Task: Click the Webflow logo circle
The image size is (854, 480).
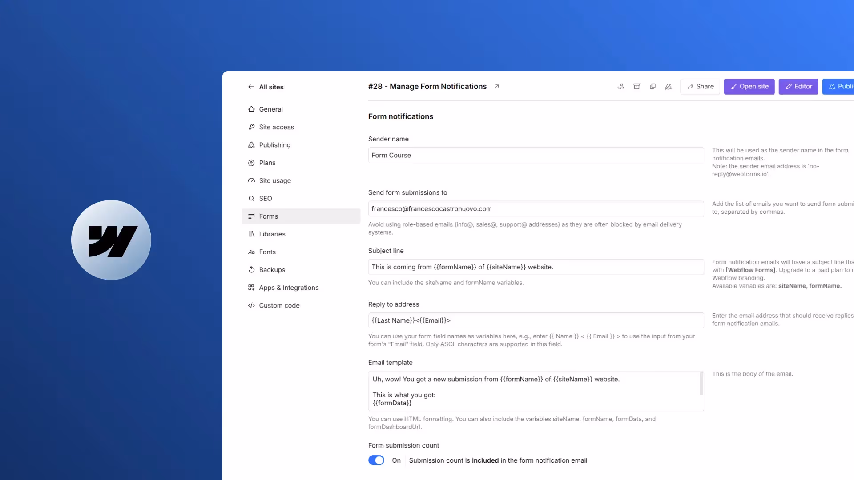Action: click(x=111, y=240)
